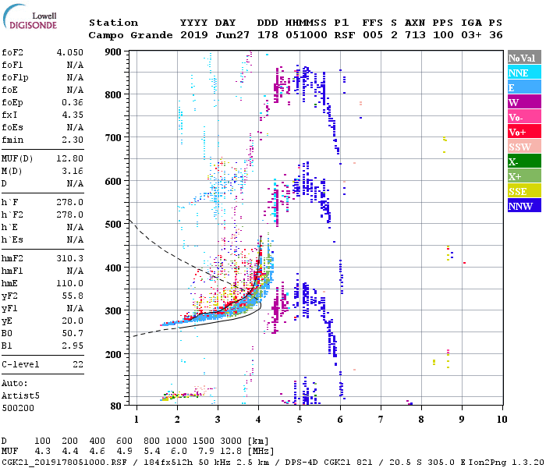
Task: Click the day number 178
Action: click(x=268, y=35)
